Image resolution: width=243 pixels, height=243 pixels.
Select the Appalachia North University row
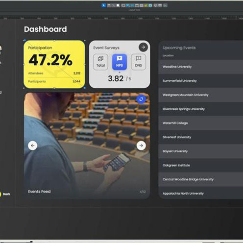coord(201,193)
